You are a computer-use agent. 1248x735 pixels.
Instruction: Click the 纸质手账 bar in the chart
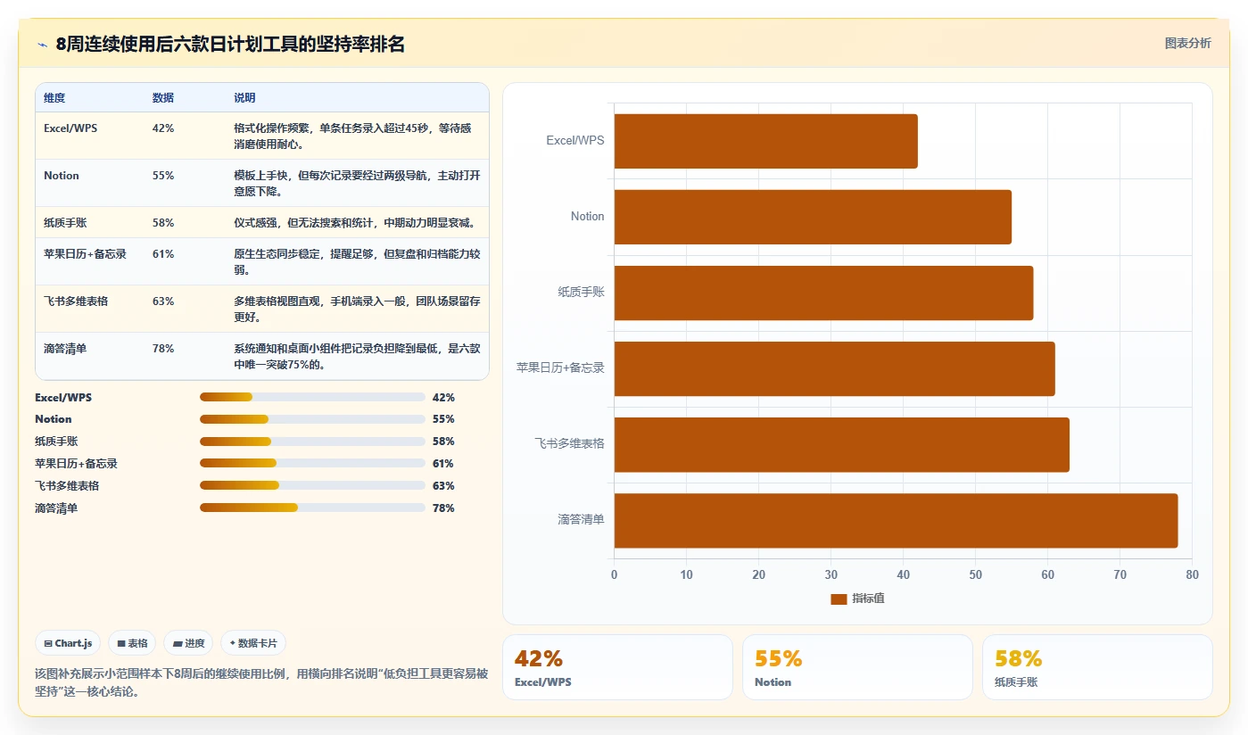pos(823,293)
